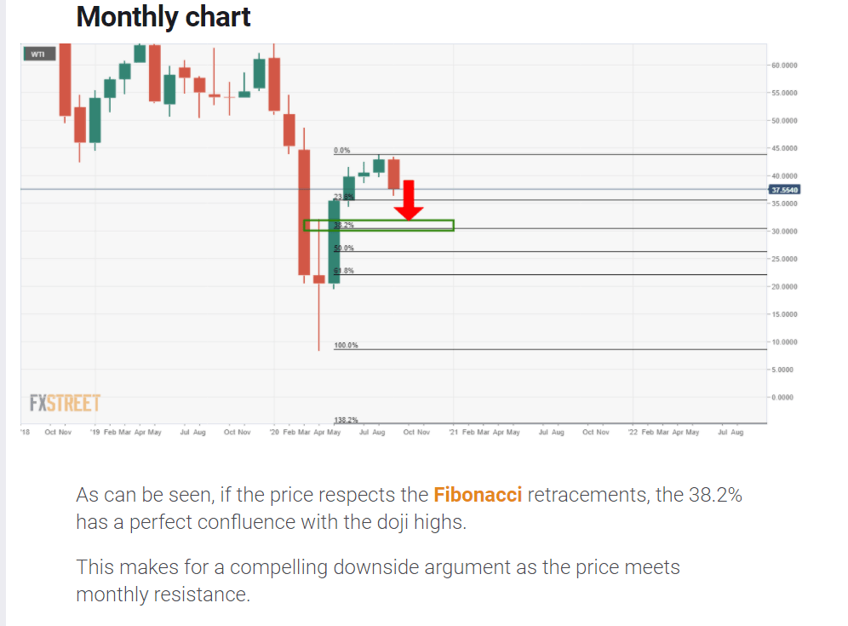The image size is (848, 626).
Task: Click the red down arrow on chart
Action: tap(410, 201)
